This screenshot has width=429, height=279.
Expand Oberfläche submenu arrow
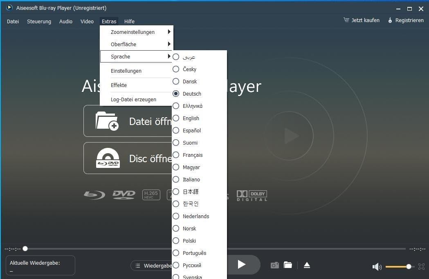(x=169, y=44)
